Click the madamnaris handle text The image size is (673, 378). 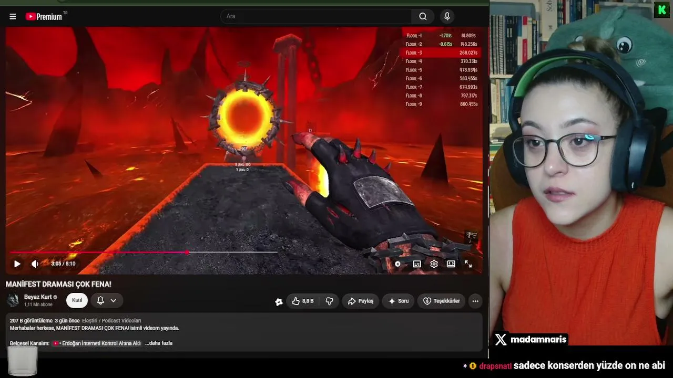(x=538, y=340)
